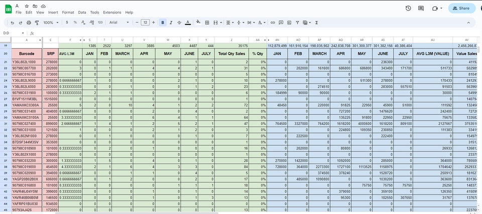Viewport: 482px width, 214px height.
Task: Open the merge type dropdown arrow
Action: pyautogui.click(x=221, y=23)
